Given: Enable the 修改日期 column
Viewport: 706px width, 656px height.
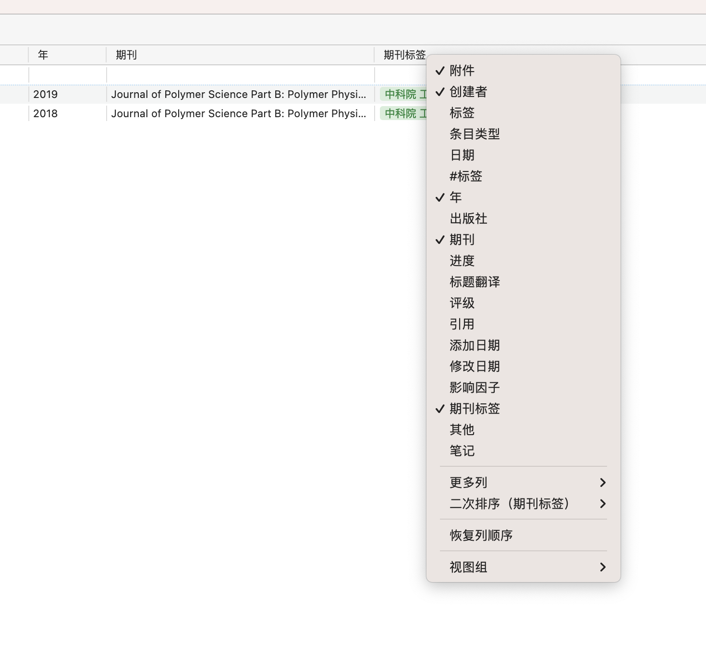Looking at the screenshot, I should 523,366.
